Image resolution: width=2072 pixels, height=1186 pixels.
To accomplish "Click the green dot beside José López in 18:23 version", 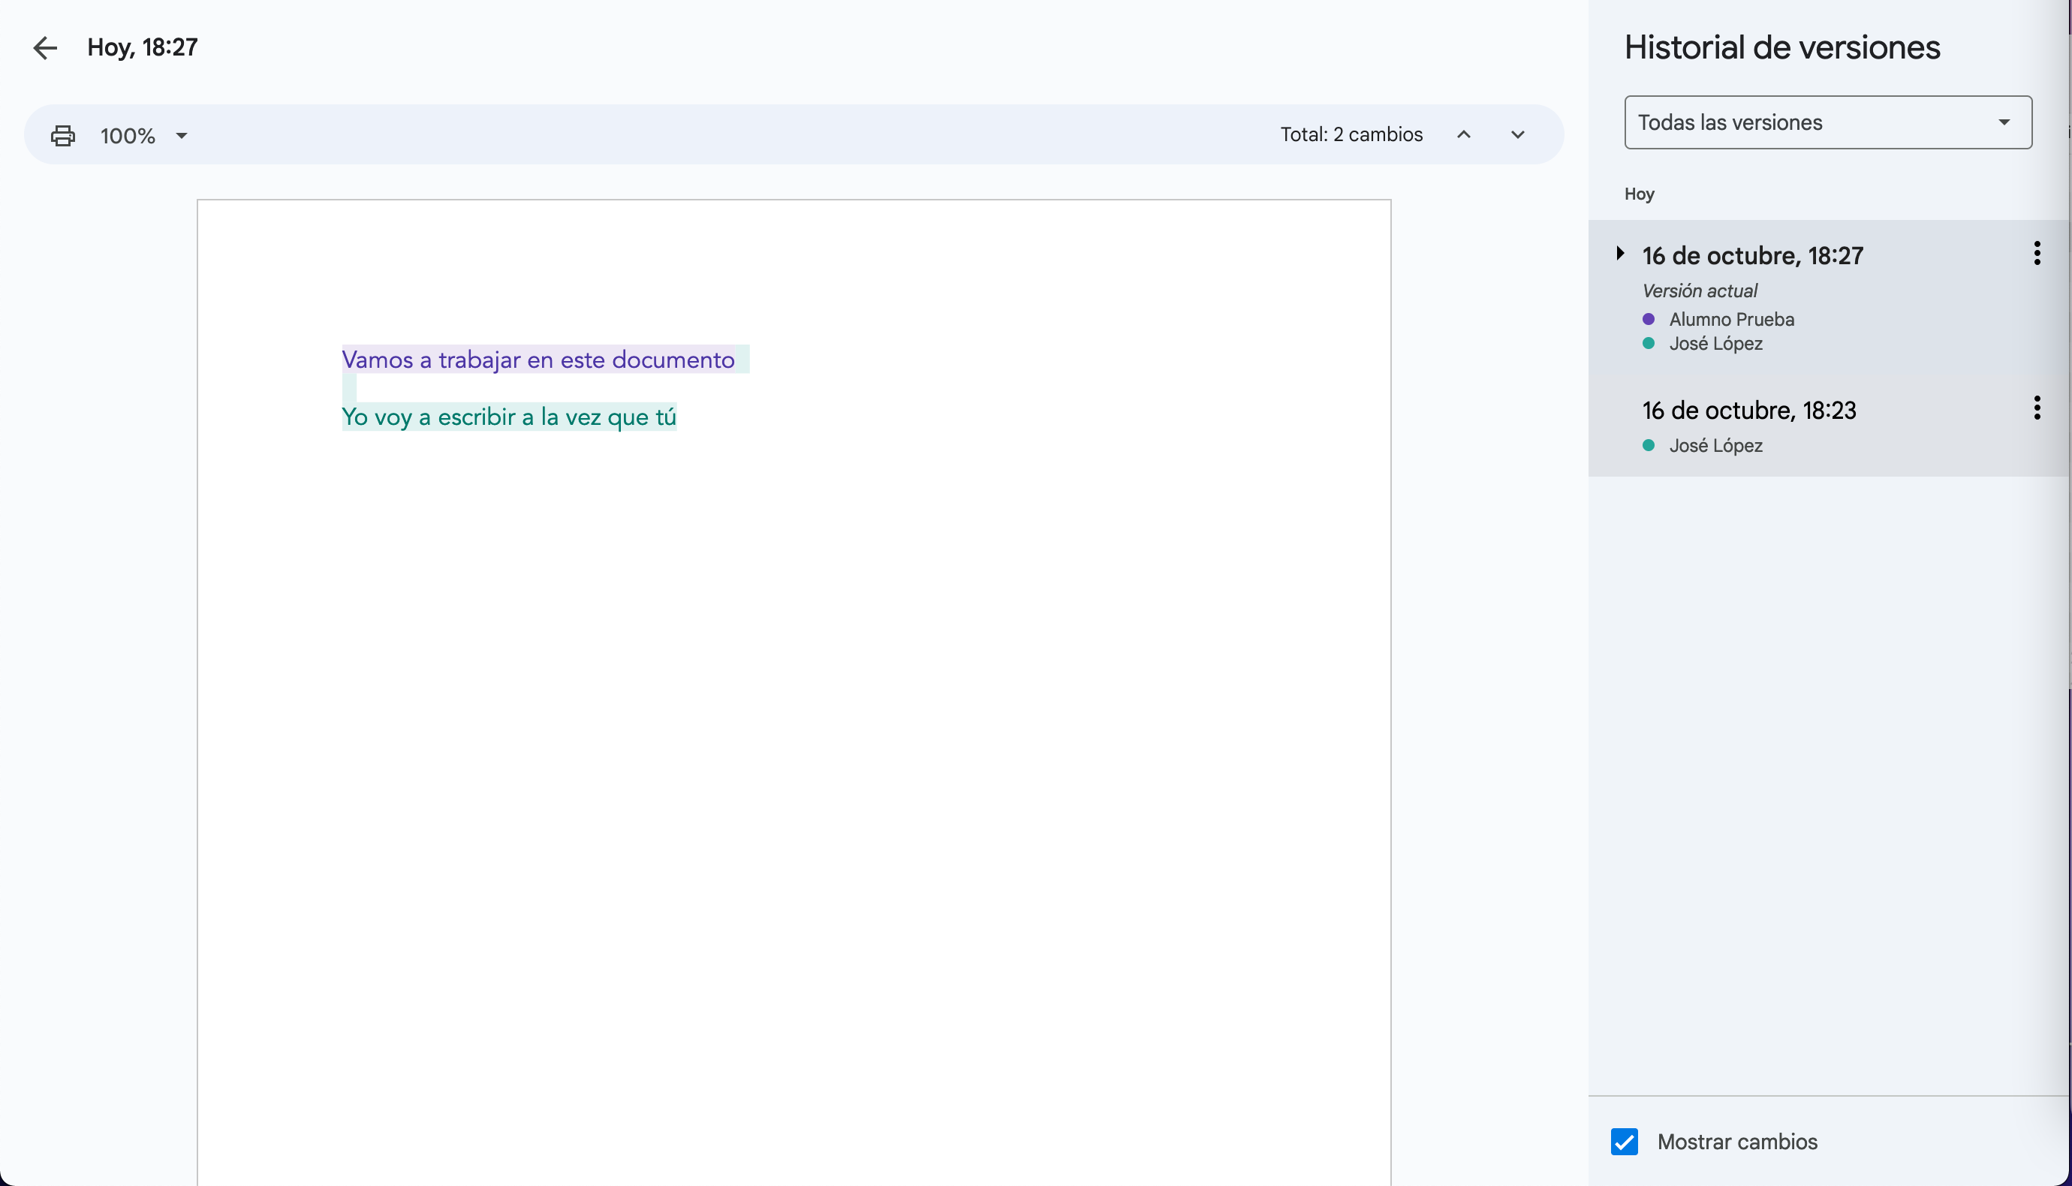I will coord(1649,446).
